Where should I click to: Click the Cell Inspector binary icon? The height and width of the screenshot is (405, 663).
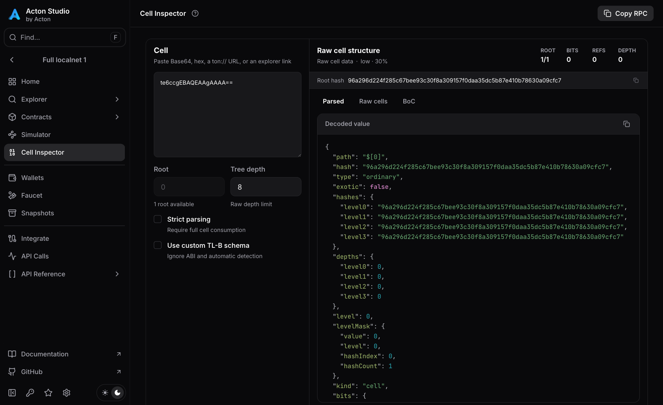12,152
